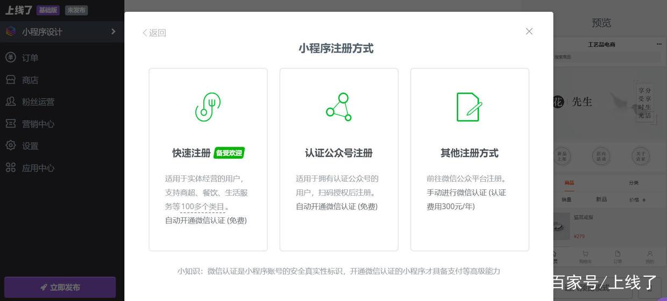Click the 小知识 tip text
The image size is (667, 301).
339,271
